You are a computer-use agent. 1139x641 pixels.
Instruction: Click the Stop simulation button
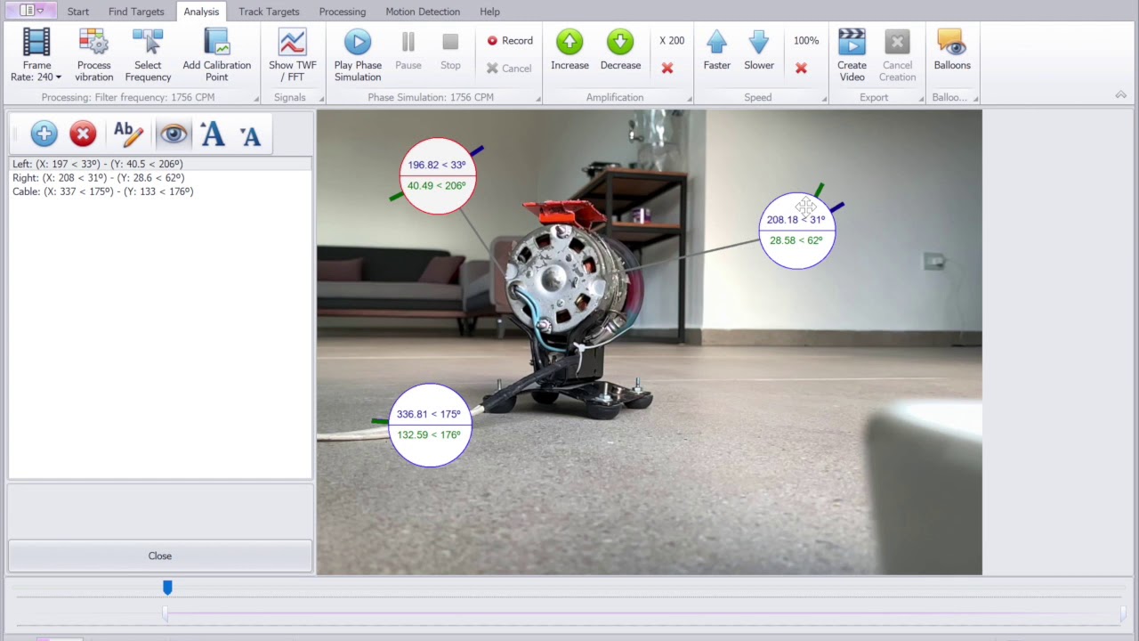[450, 51]
